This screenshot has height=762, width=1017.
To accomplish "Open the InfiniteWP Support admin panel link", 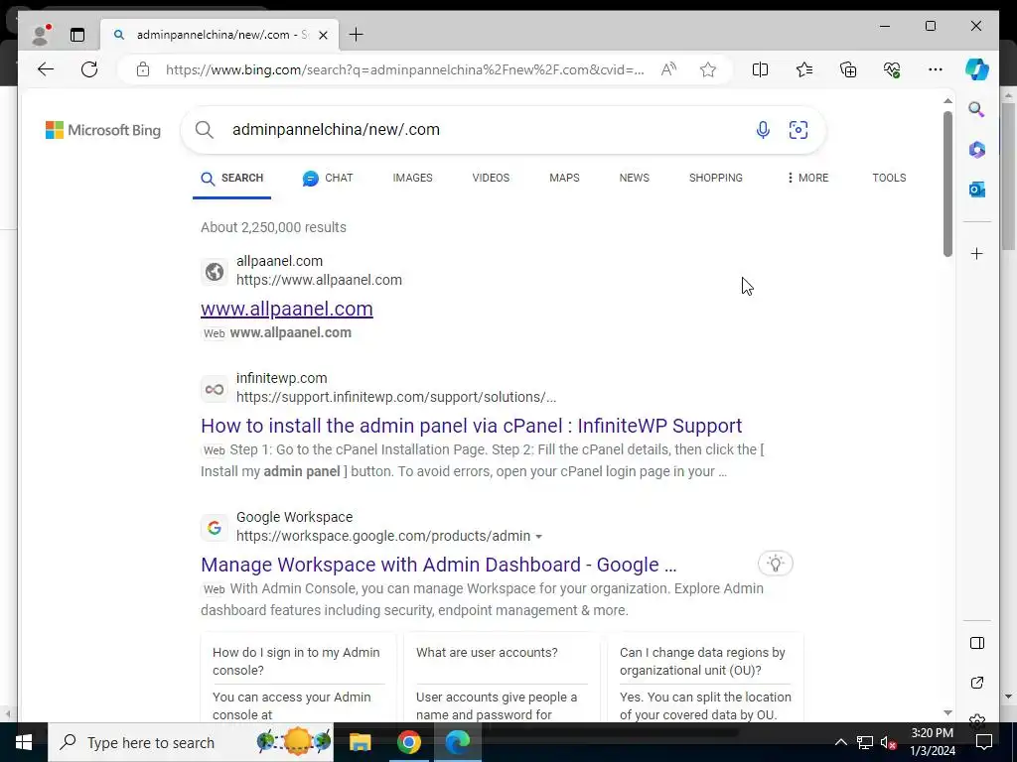I will [472, 426].
